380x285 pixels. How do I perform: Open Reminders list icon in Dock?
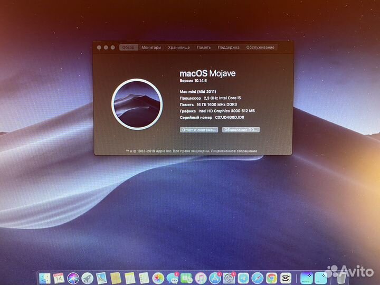click(x=144, y=278)
